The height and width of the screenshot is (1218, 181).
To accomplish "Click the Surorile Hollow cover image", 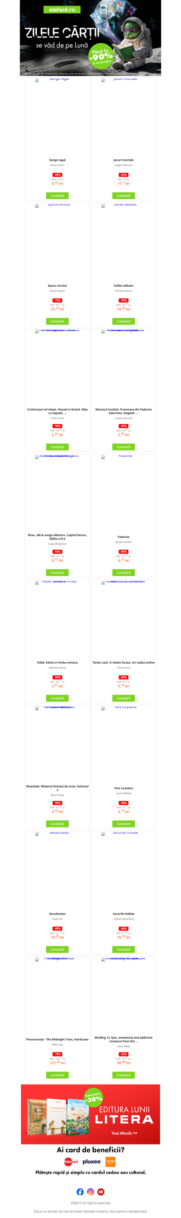I will pos(124,870).
